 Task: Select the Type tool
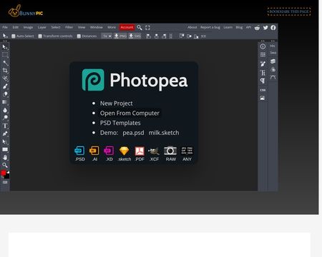pos(5,126)
